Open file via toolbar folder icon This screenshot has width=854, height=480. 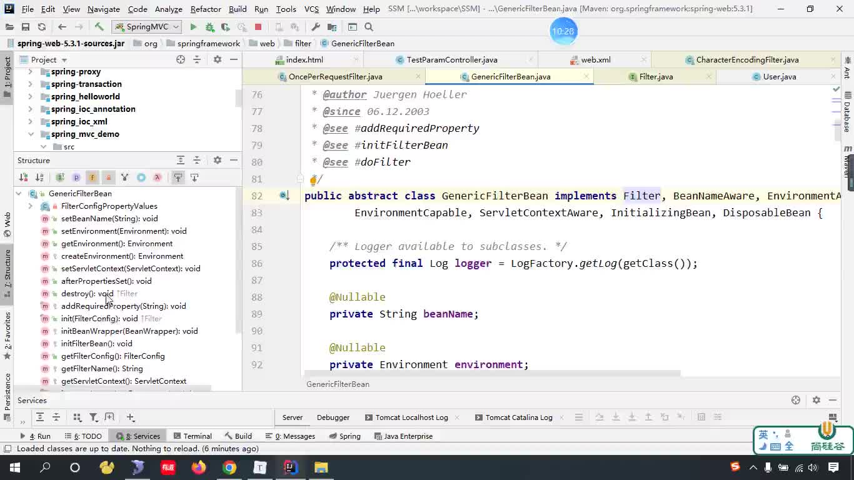click(9, 27)
